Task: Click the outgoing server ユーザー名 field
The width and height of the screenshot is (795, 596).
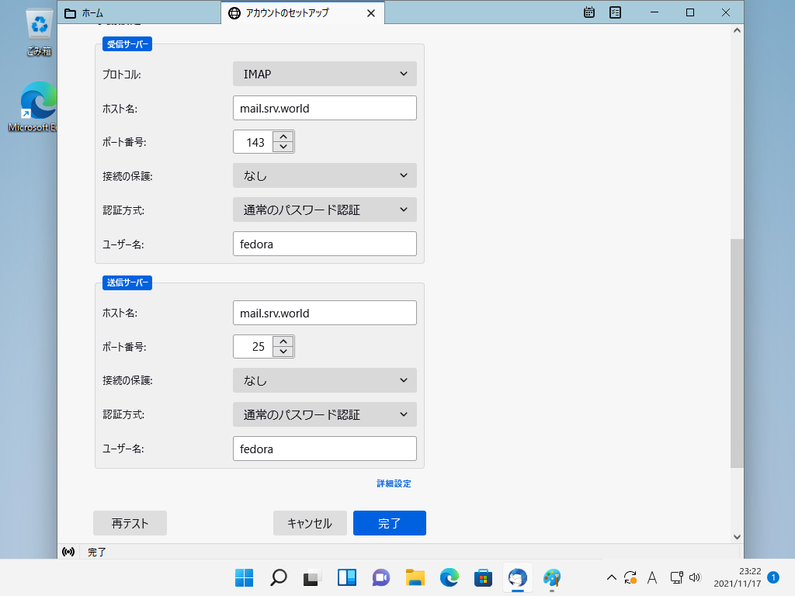Action: point(325,449)
